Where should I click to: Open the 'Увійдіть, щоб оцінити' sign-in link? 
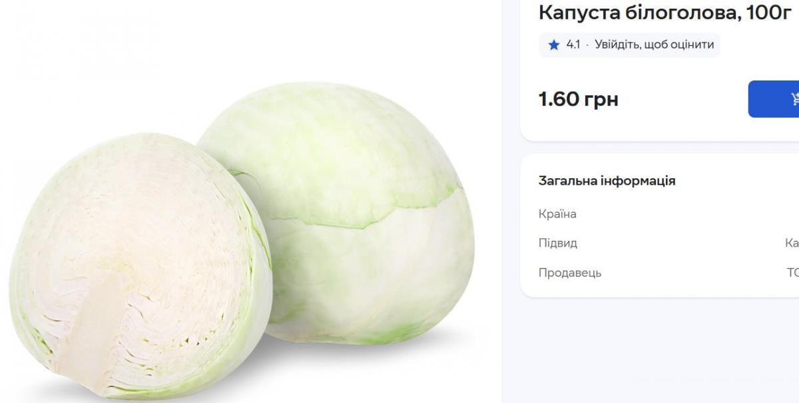click(x=654, y=45)
